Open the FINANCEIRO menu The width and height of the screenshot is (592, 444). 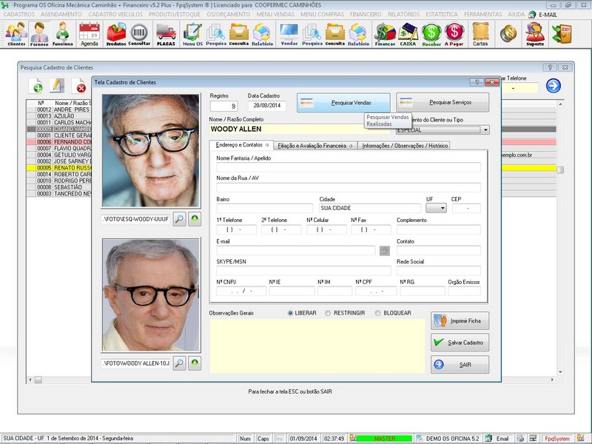tap(366, 14)
